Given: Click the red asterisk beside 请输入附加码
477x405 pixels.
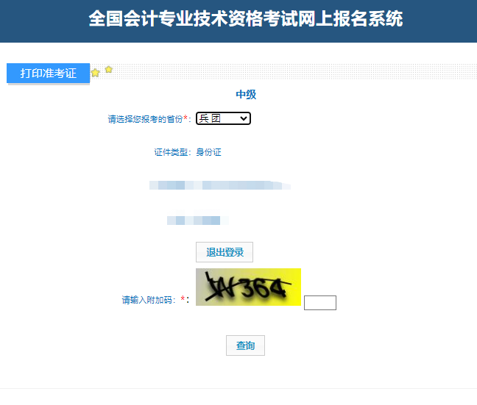Looking at the screenshot, I should [x=183, y=298].
